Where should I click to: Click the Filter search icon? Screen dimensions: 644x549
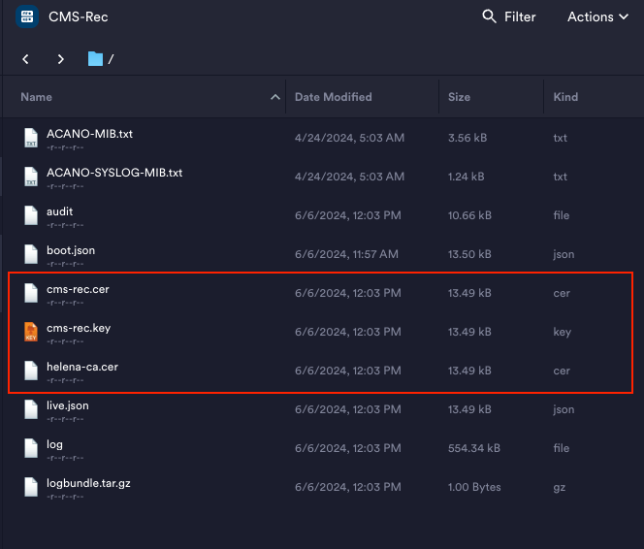490,16
